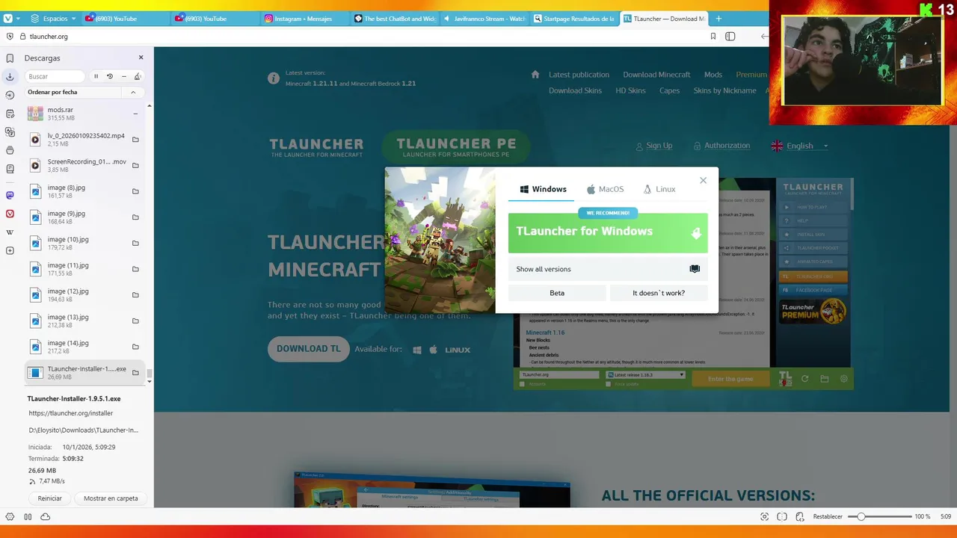Pause all downloads in Descargas panel
Viewport: 957px width, 538px height.
[x=96, y=76]
